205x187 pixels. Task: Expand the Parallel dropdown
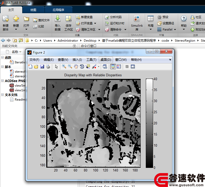175,29
